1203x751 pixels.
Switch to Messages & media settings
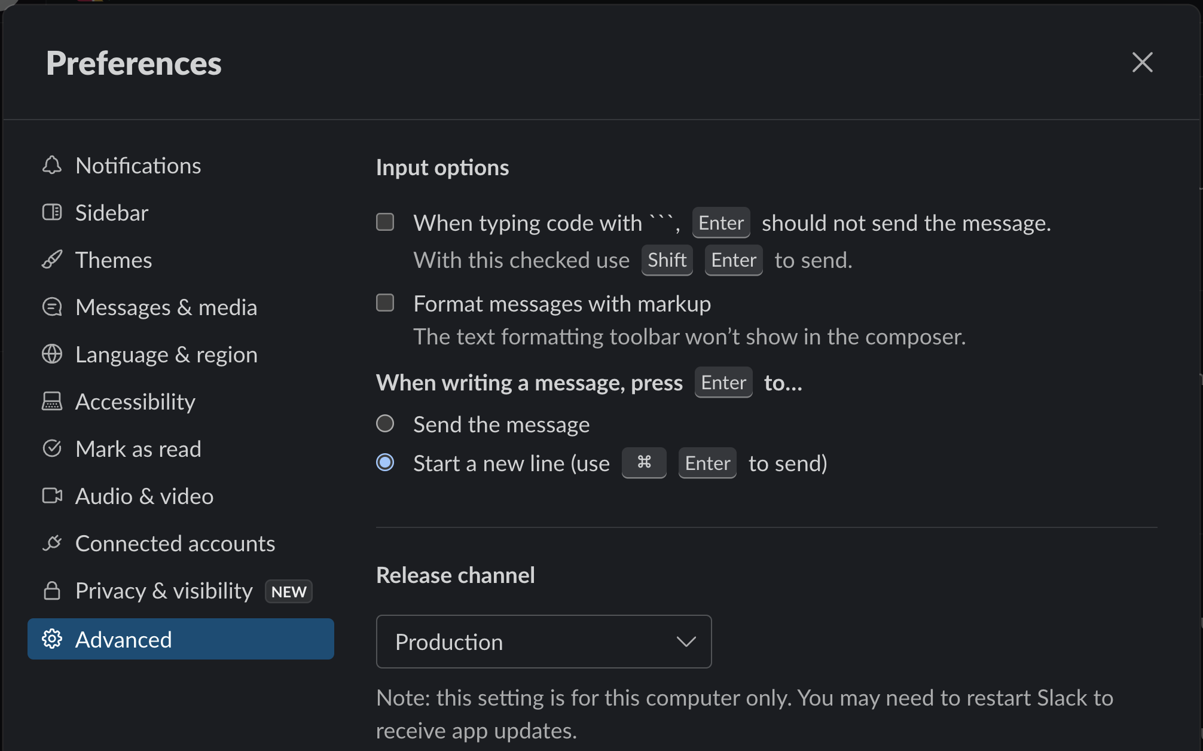181,307
